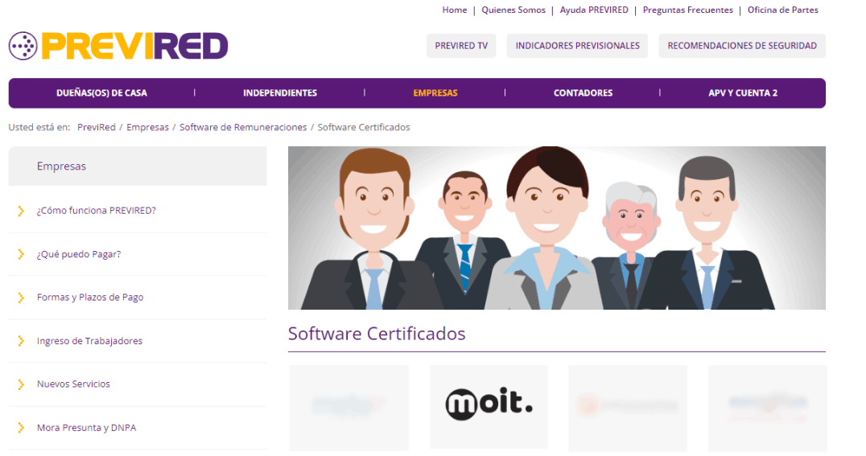The height and width of the screenshot is (456, 866).
Task: Click the Software Certificados heading
Action: click(377, 334)
